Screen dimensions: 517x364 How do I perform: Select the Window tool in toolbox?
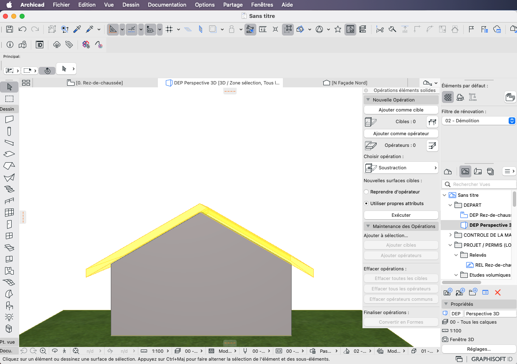pyautogui.click(x=9, y=236)
